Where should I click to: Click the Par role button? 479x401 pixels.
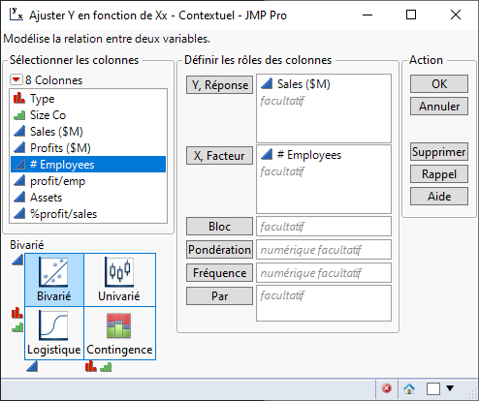[219, 296]
